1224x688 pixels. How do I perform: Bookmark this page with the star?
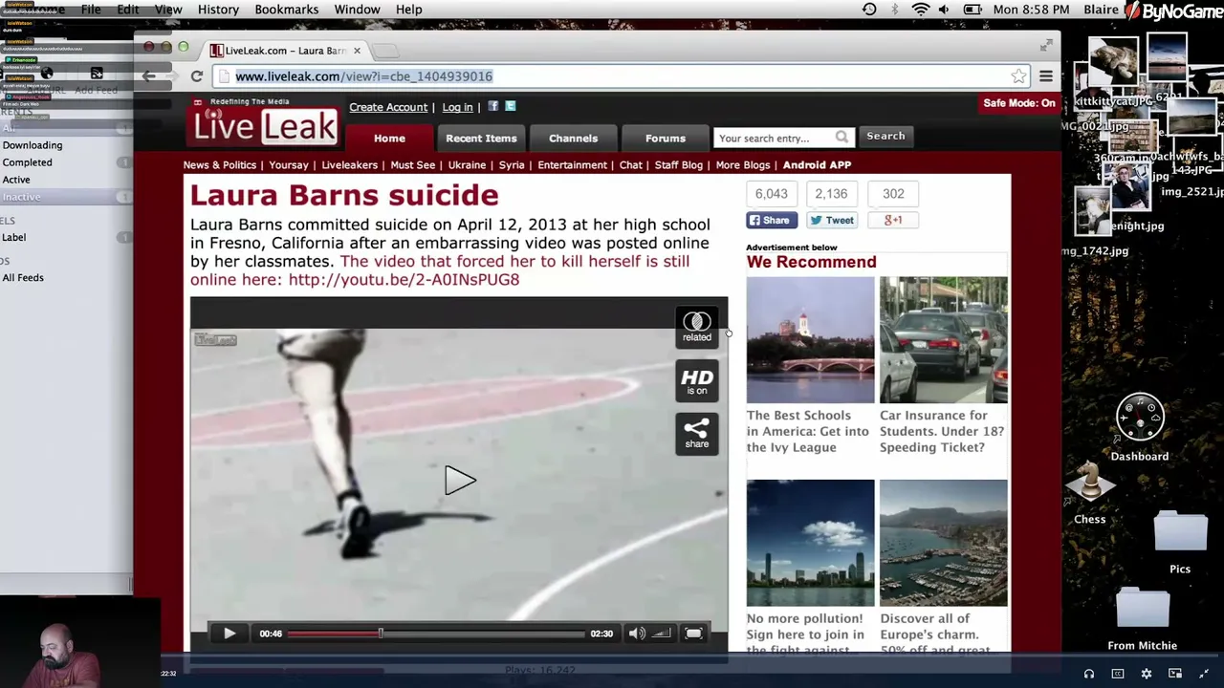click(1018, 76)
